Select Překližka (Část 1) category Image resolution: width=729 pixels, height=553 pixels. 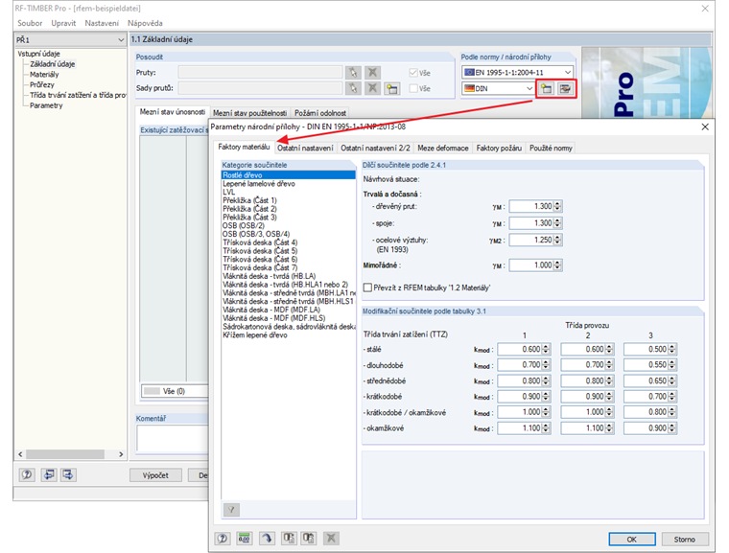coord(289,200)
